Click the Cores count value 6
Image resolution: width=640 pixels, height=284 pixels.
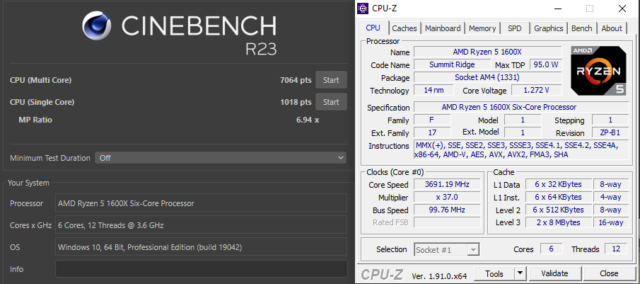(551, 249)
